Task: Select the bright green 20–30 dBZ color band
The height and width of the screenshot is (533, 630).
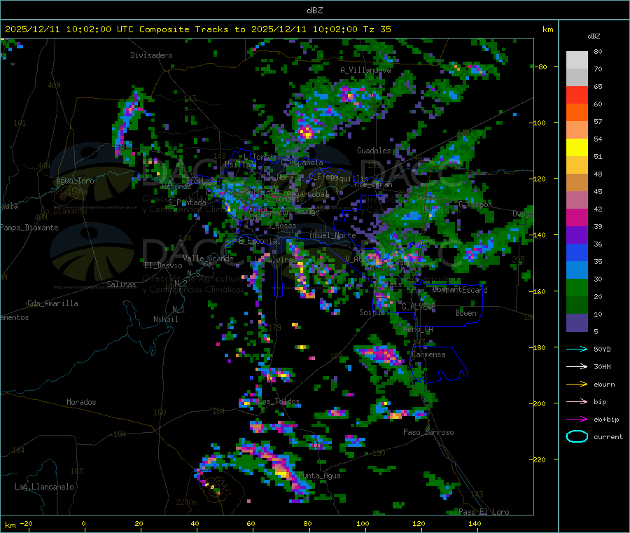Action: (577, 287)
